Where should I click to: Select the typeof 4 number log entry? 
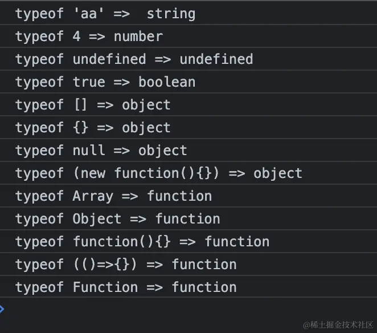(89, 36)
